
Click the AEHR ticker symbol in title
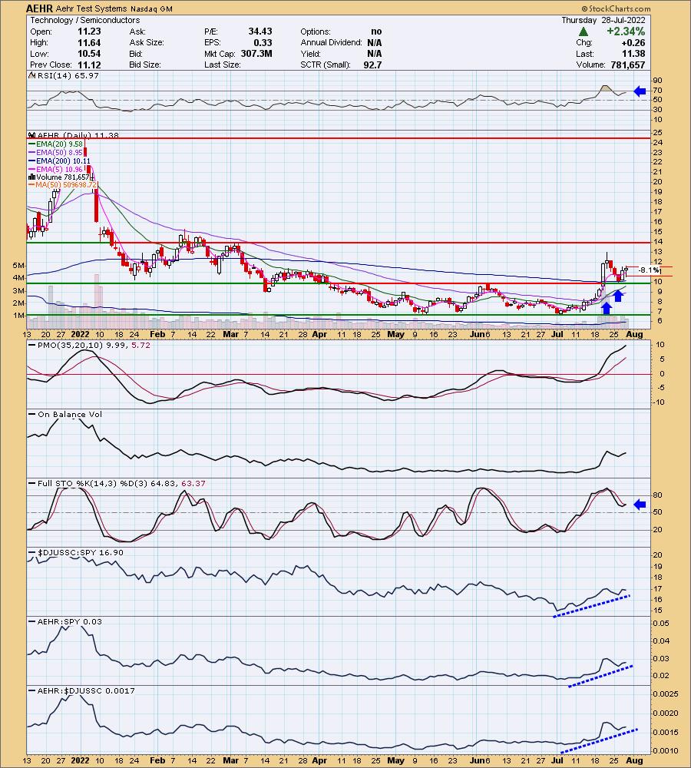(x=39, y=8)
